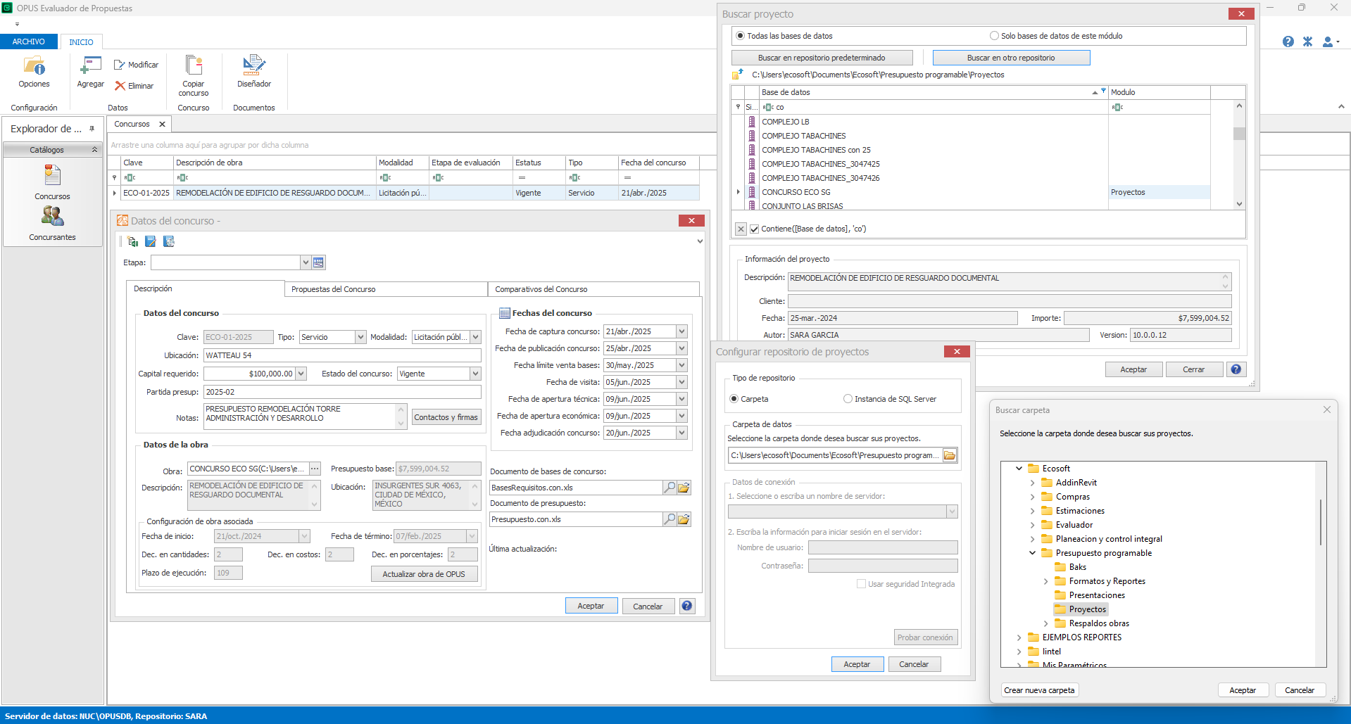Viewport: 1351px width, 724px height.
Task: Select ECO-01-2025 row in Concursos grid
Action: click(404, 193)
